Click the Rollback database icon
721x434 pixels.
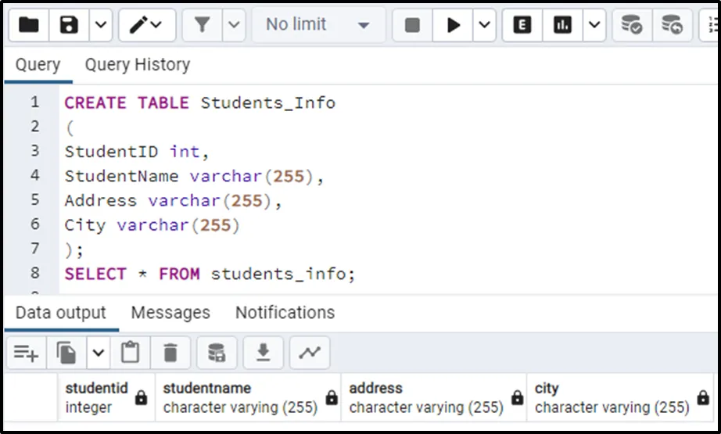click(x=671, y=25)
